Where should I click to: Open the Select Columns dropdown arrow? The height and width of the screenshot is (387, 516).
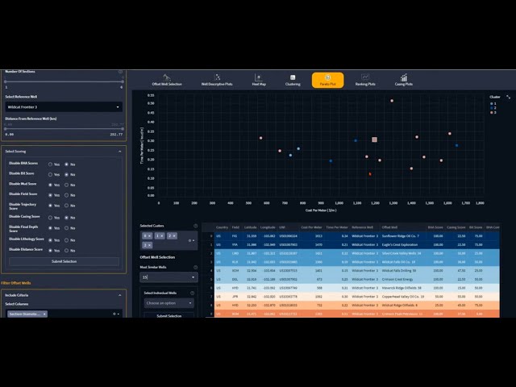[119, 314]
